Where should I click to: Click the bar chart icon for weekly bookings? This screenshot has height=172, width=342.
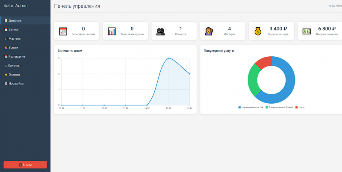coord(112,31)
